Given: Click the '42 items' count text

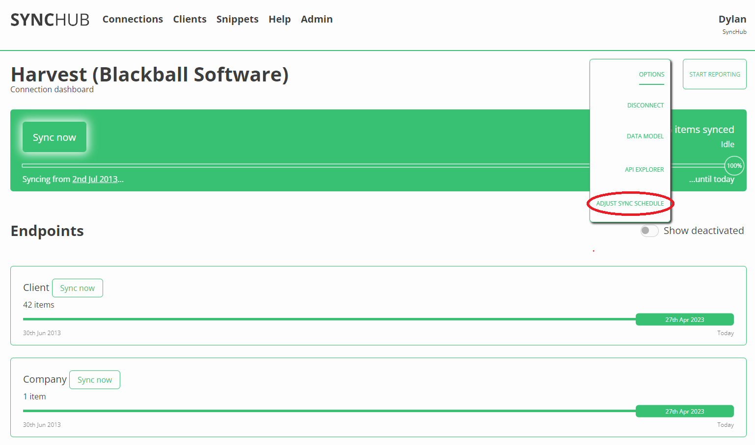Looking at the screenshot, I should 39,305.
